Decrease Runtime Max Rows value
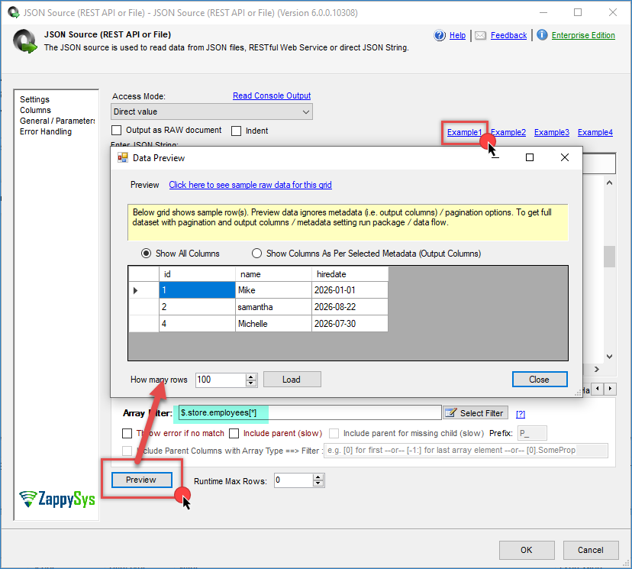The width and height of the screenshot is (632, 569). coord(318,483)
